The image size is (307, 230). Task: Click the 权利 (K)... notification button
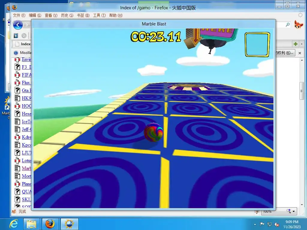[285, 53]
